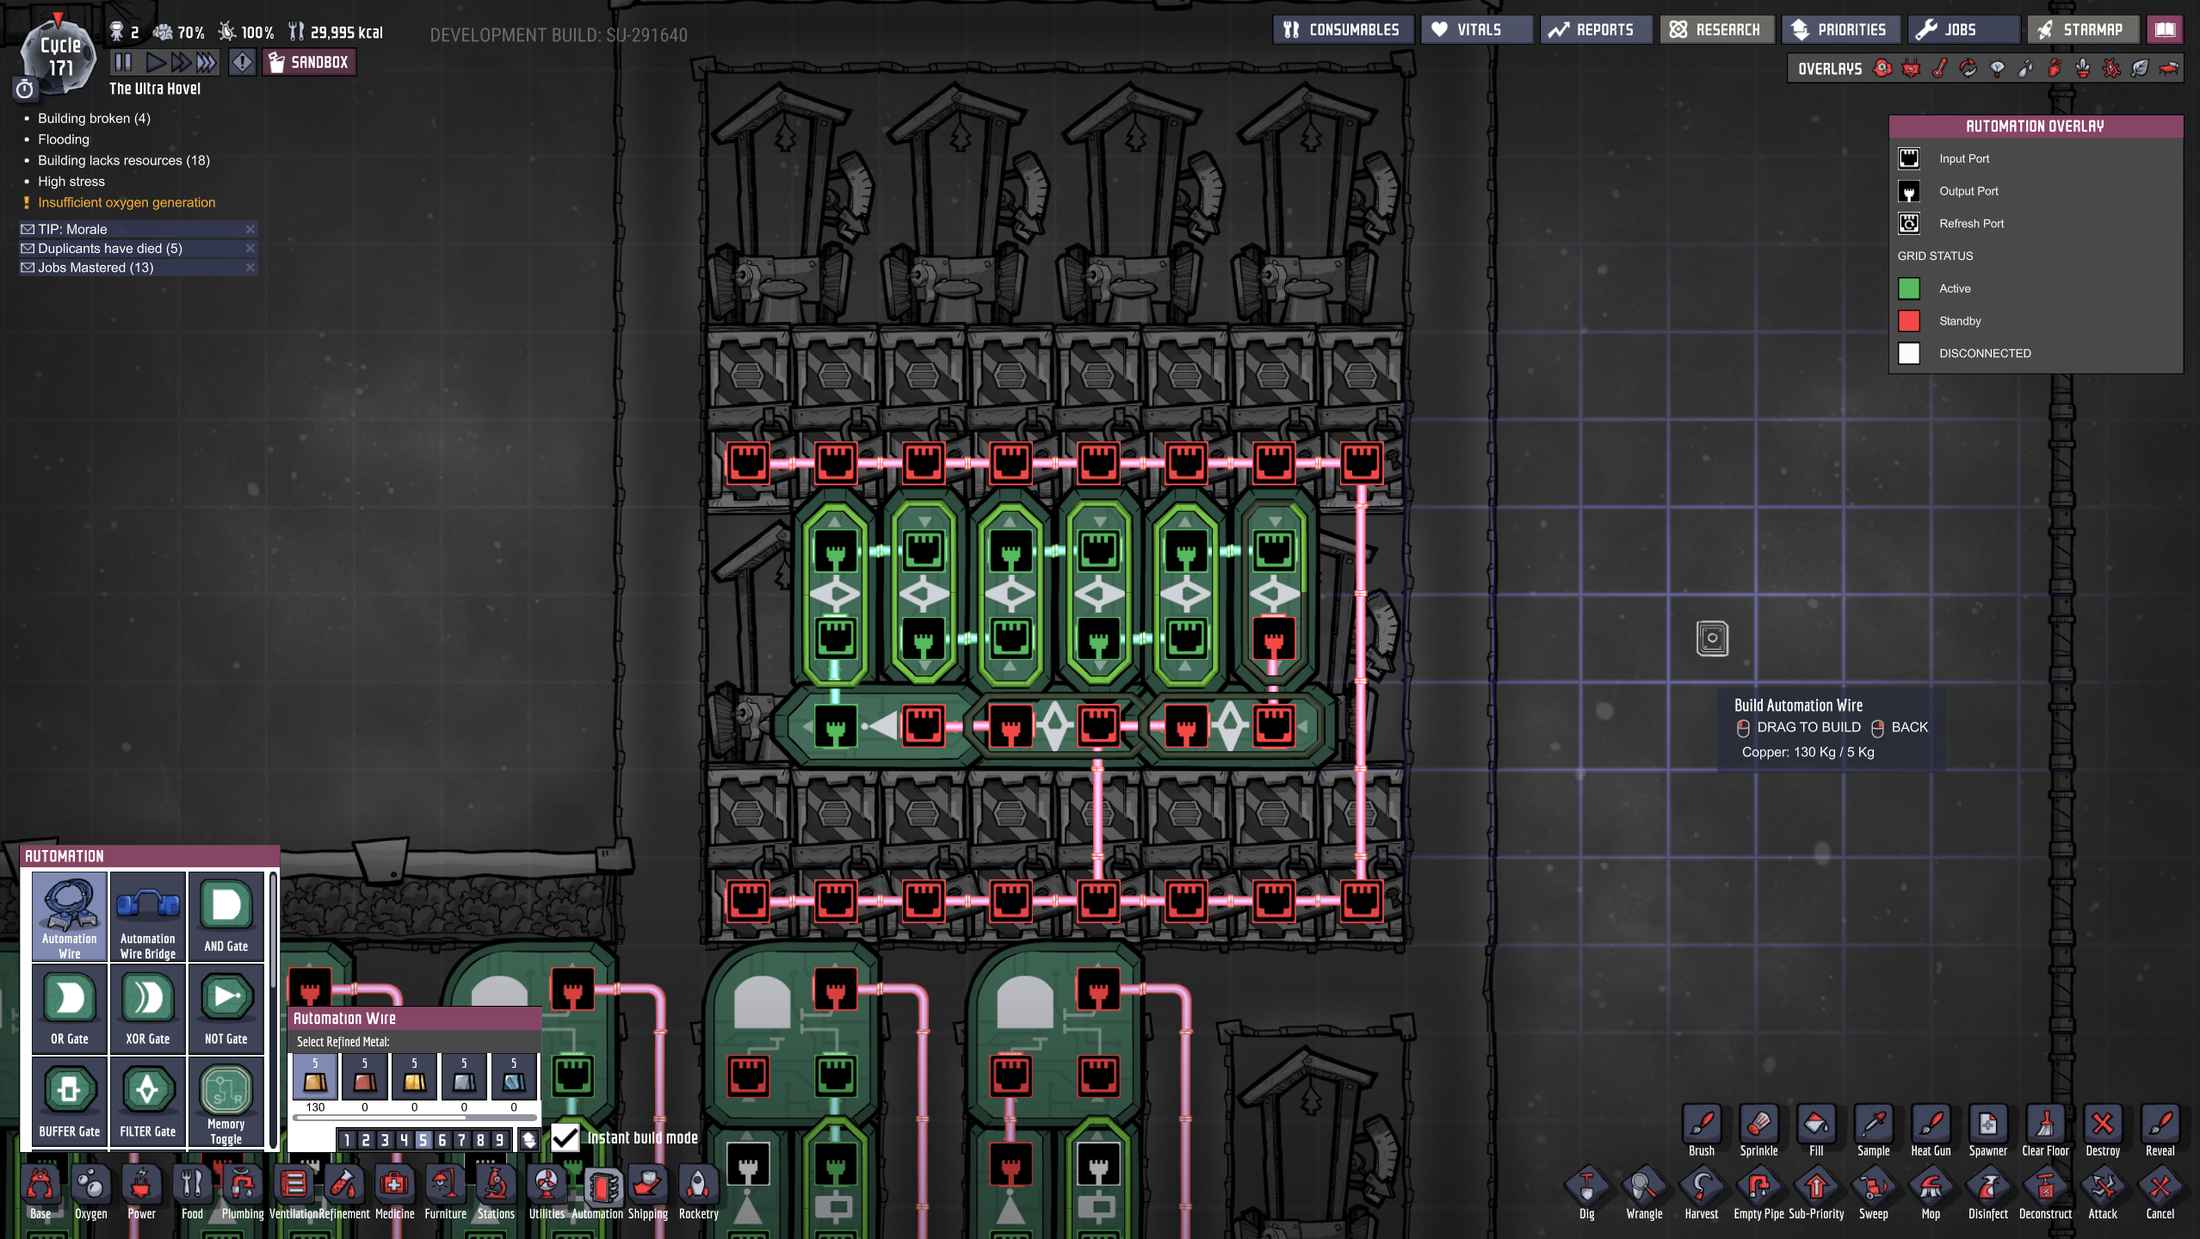Choose the Memory Toggle building
This screenshot has height=1239, width=2200.
[x=226, y=1101]
